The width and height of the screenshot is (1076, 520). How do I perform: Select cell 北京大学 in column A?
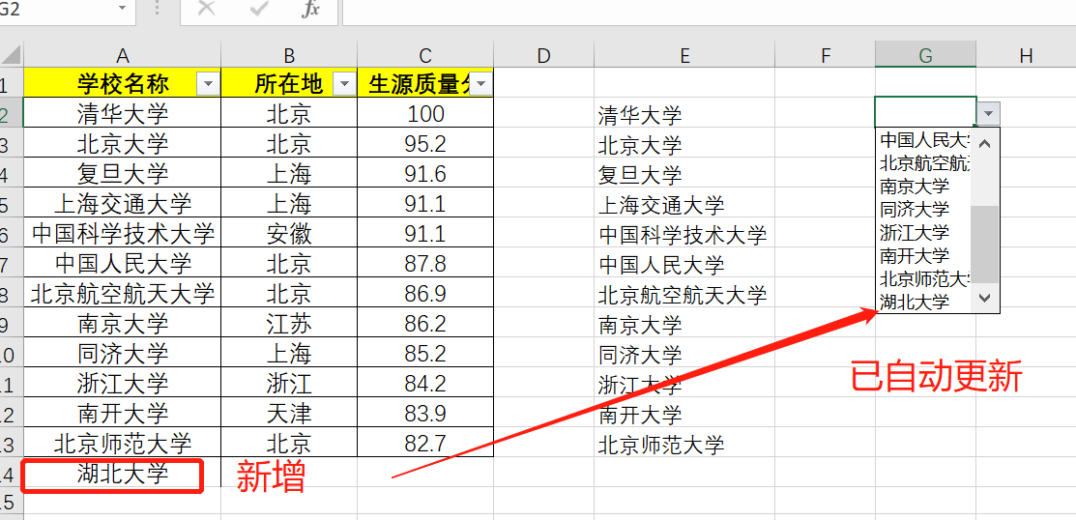tap(122, 143)
